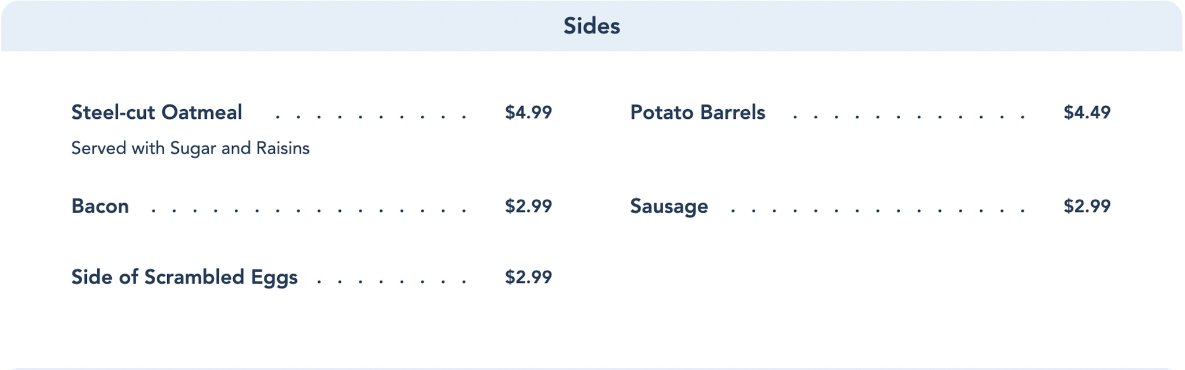Image resolution: width=1185 pixels, height=370 pixels.
Task: Click the dotted leader after Scrambled Eggs
Action: click(x=392, y=282)
